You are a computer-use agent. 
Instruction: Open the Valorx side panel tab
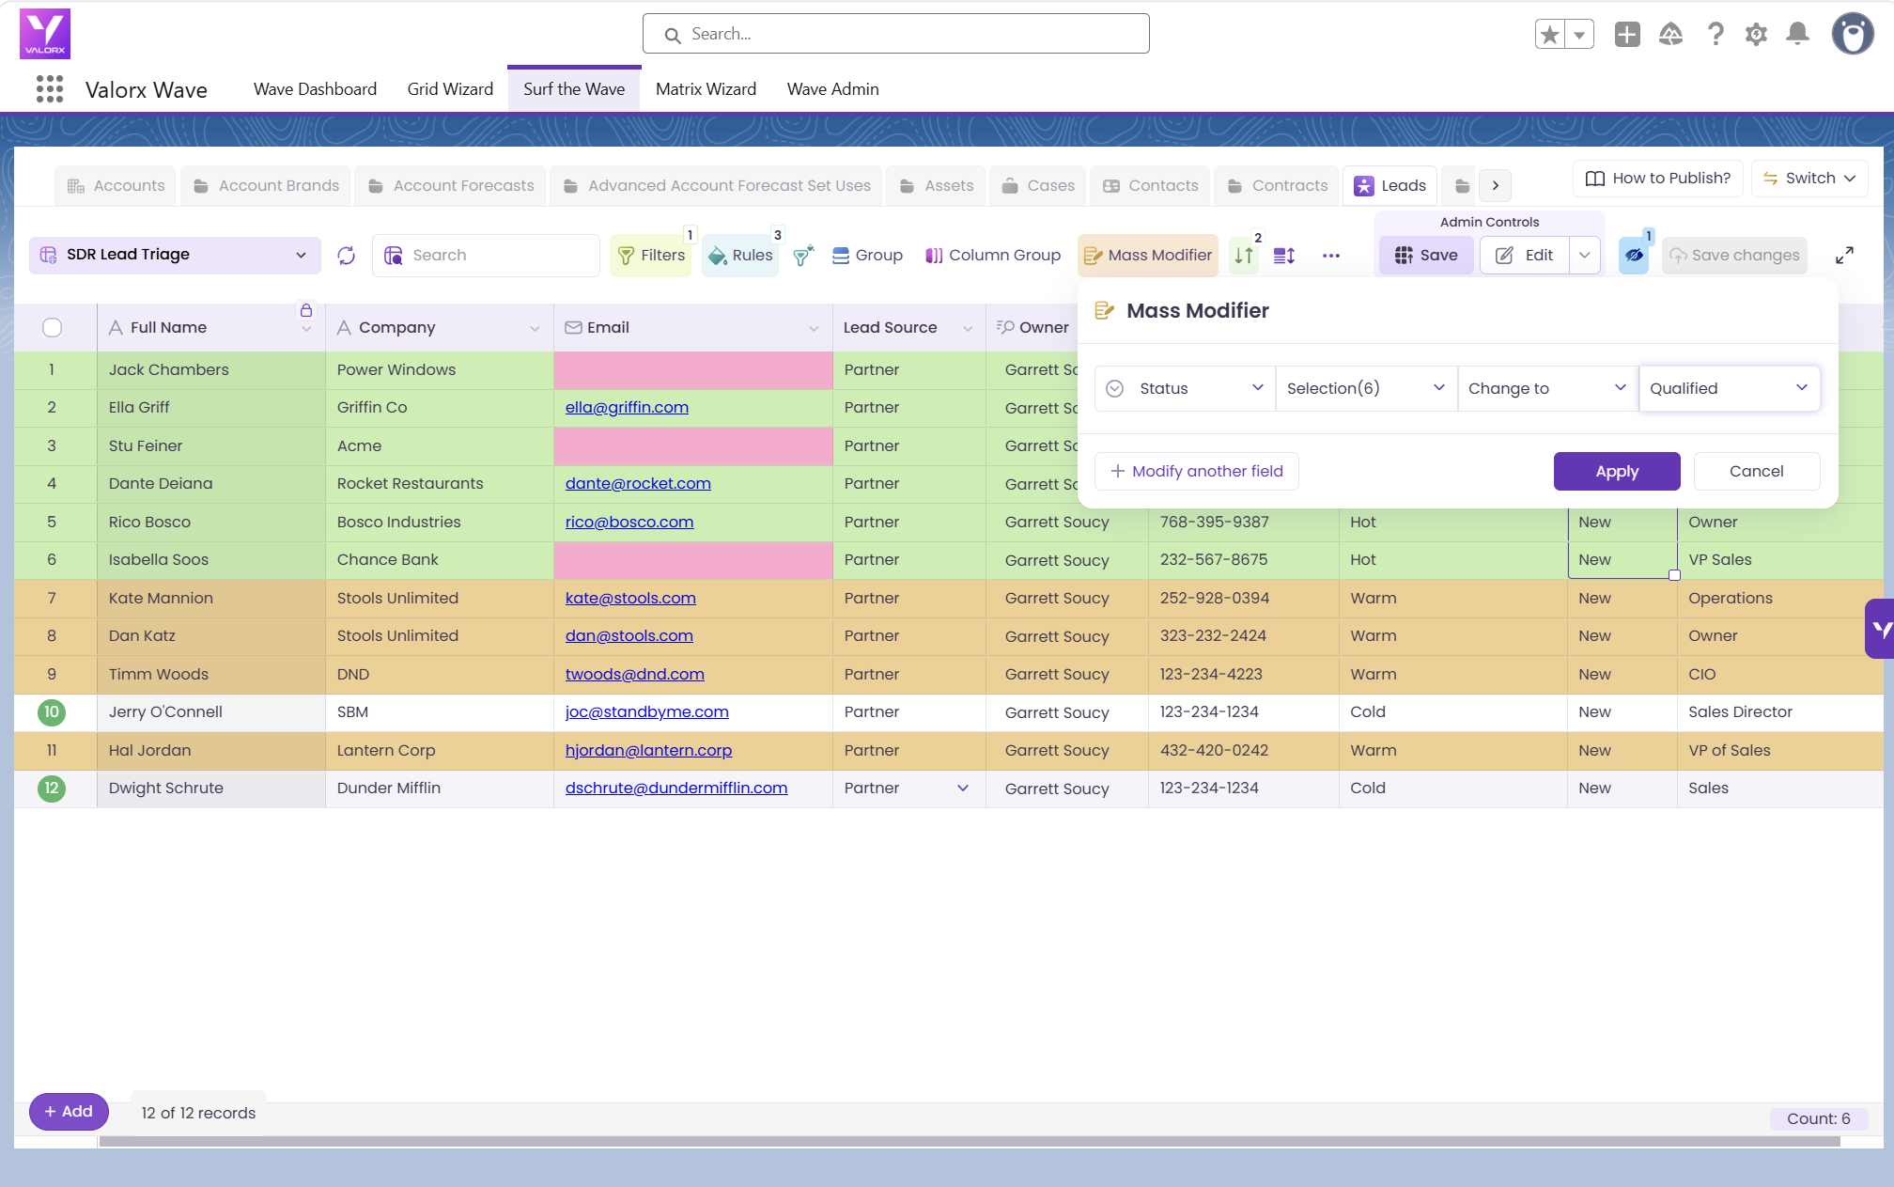[x=1880, y=629]
